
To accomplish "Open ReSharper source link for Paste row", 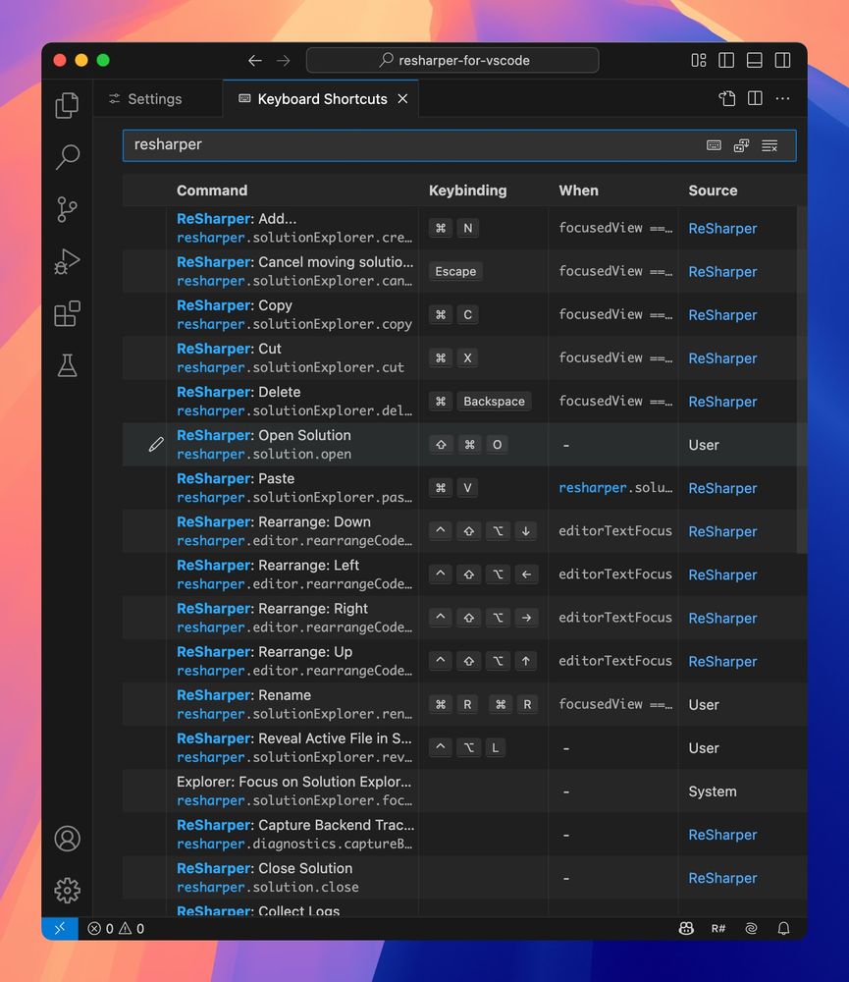I will pos(722,488).
